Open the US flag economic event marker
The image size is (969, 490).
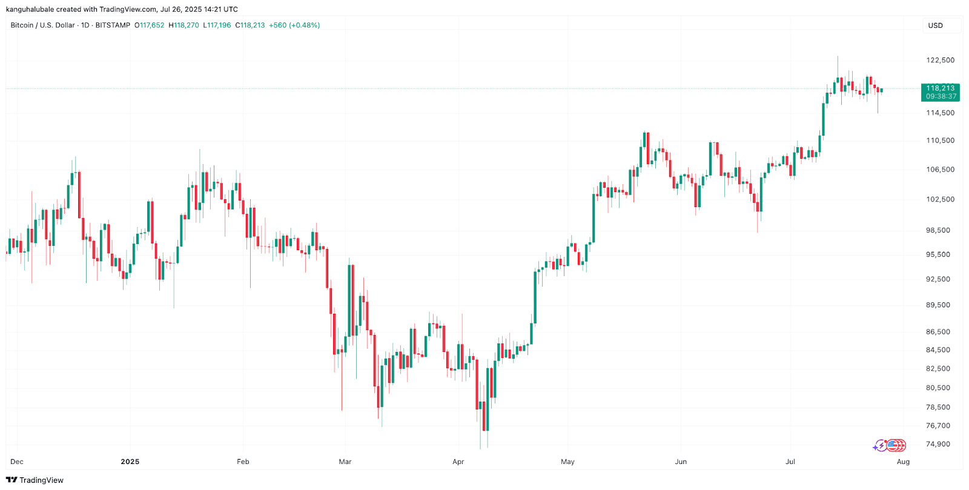892,446
